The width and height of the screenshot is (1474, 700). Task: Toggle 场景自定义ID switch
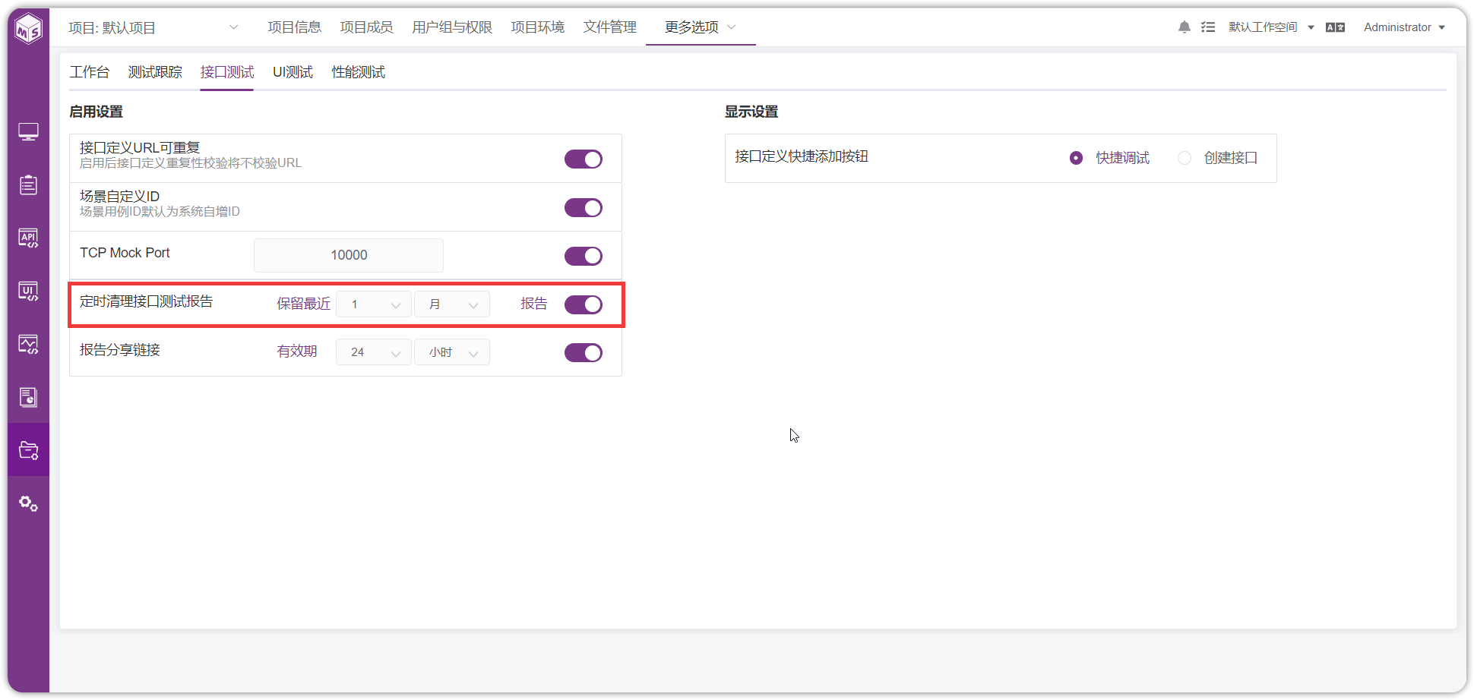click(584, 207)
